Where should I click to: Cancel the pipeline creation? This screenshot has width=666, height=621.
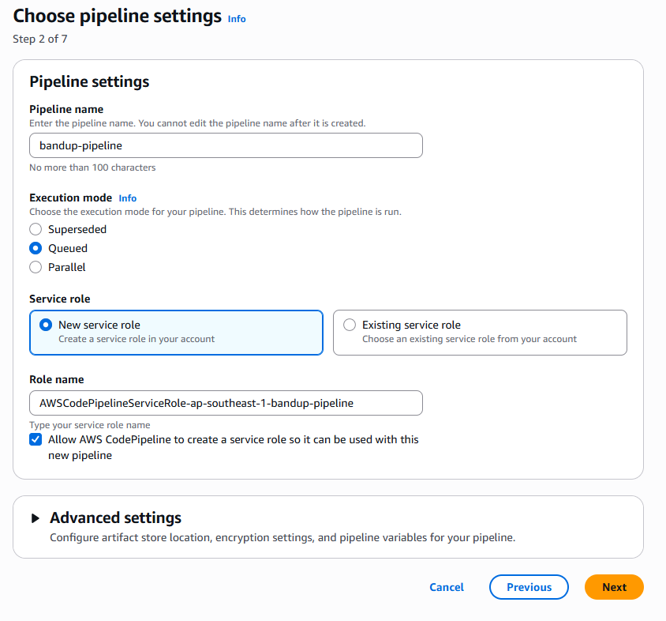(x=446, y=587)
